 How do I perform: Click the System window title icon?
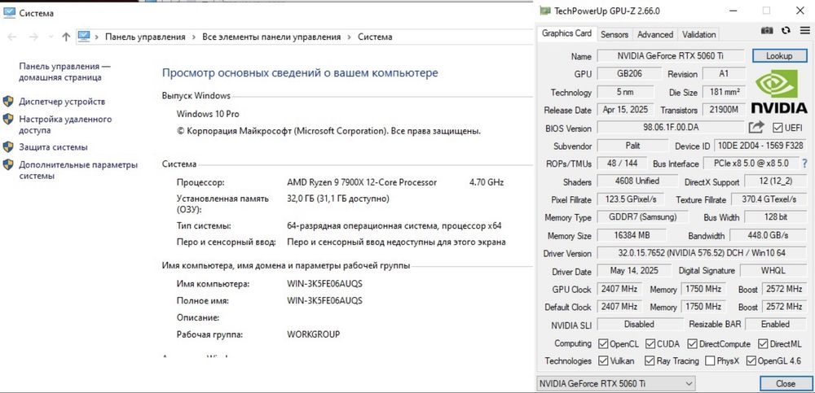[x=9, y=12]
